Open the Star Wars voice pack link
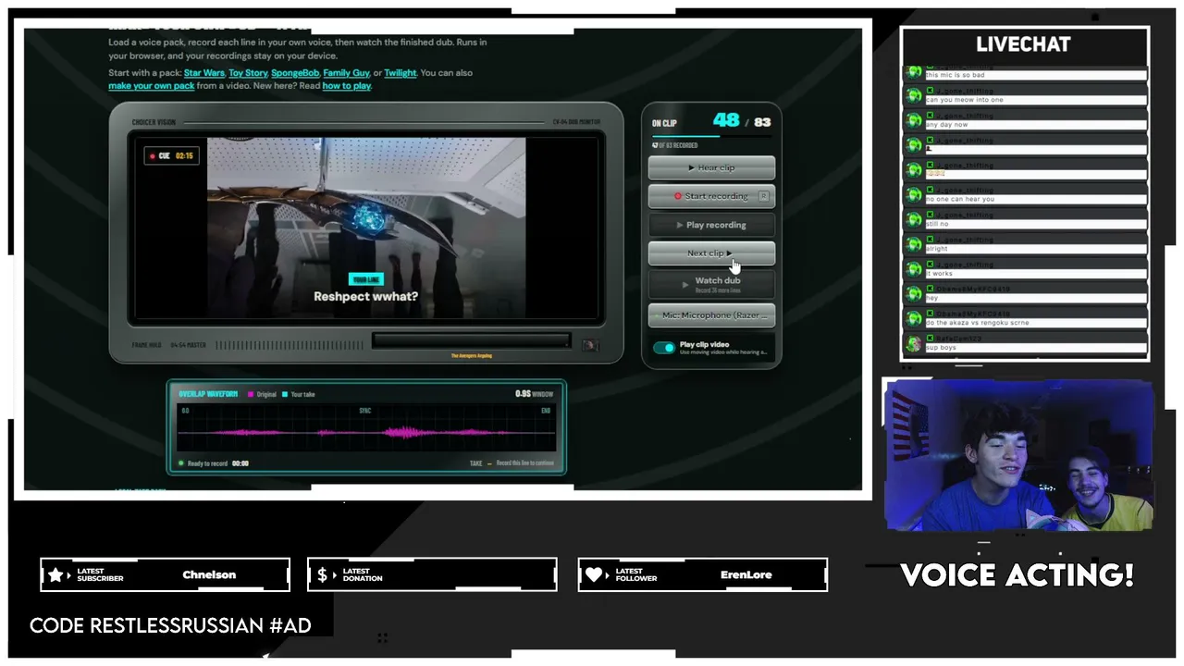This screenshot has width=1184, height=666. (203, 73)
